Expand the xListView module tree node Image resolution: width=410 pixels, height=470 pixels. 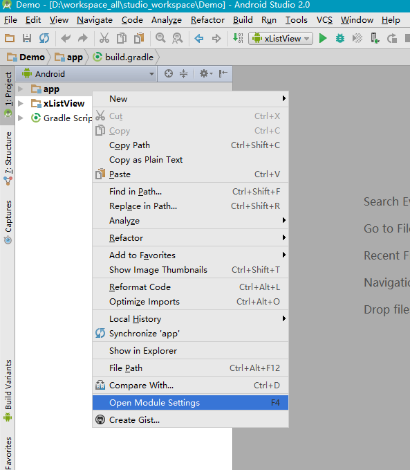tap(21, 104)
